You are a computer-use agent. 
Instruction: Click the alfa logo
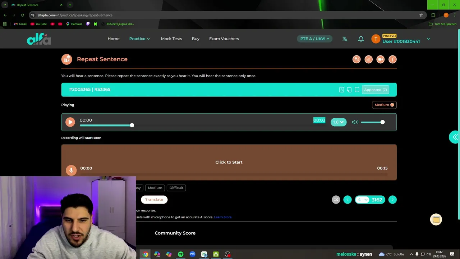pos(39,38)
